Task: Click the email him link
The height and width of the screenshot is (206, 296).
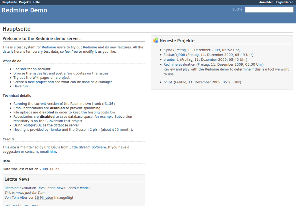Action: pos(48,151)
